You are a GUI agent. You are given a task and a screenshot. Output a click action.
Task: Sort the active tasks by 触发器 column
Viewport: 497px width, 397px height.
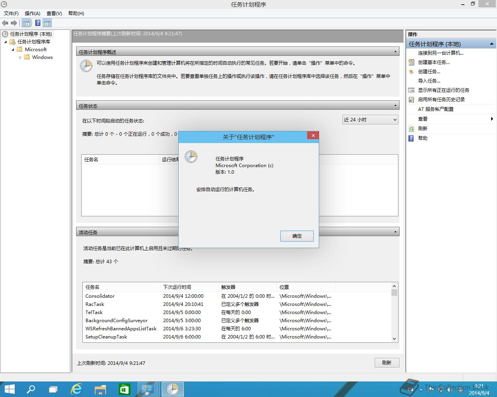click(x=248, y=287)
